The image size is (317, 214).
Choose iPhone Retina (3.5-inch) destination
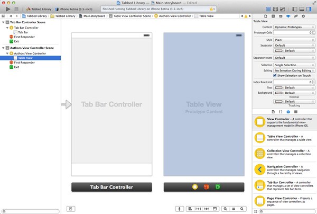pyautogui.click(x=76, y=9)
